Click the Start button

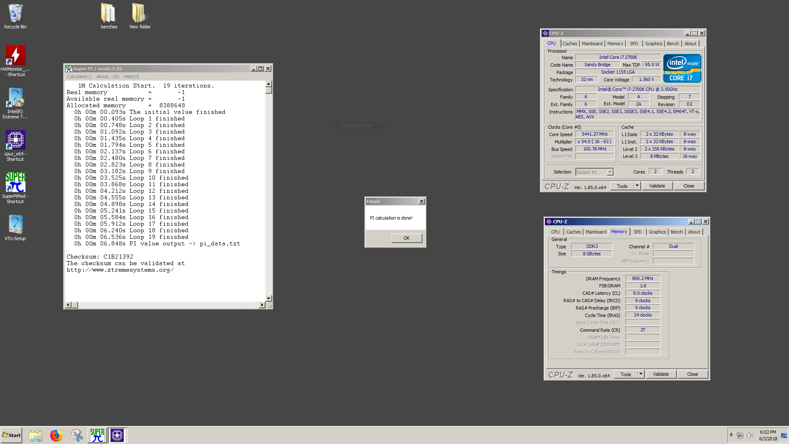click(x=12, y=435)
